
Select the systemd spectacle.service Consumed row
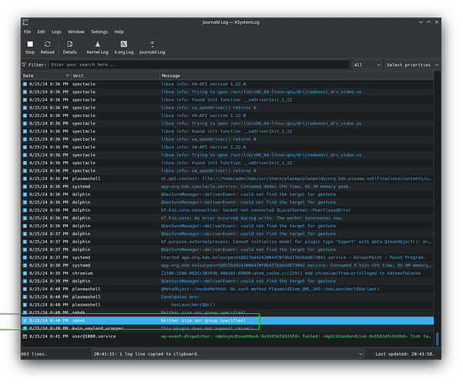(x=228, y=186)
